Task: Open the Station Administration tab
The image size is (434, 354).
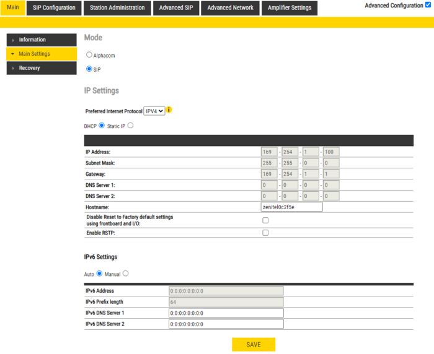Action: pos(118,8)
